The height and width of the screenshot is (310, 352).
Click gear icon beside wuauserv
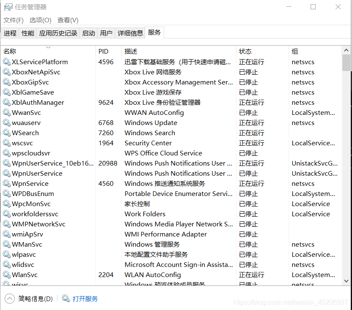7,122
